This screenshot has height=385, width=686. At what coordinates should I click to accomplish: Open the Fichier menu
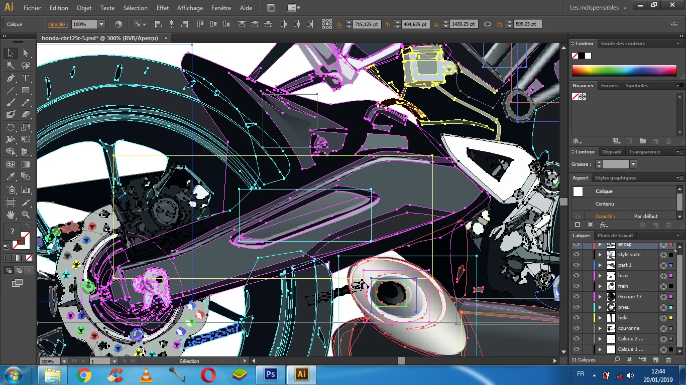click(x=33, y=8)
